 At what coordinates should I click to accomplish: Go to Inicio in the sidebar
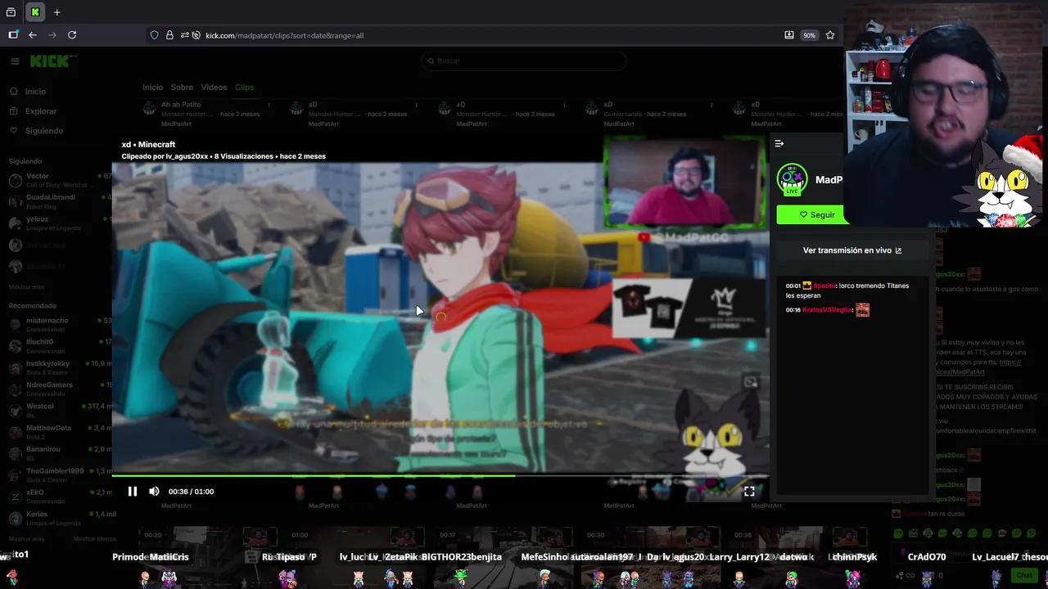pyautogui.click(x=35, y=92)
